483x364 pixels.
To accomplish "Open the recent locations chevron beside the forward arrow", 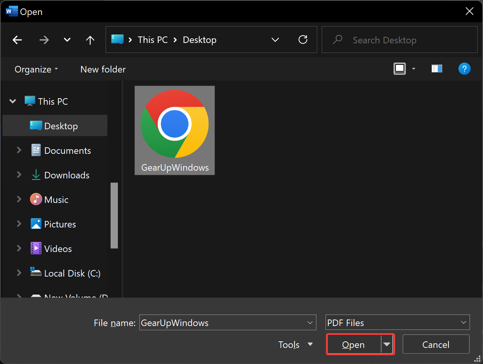I will 67,40.
